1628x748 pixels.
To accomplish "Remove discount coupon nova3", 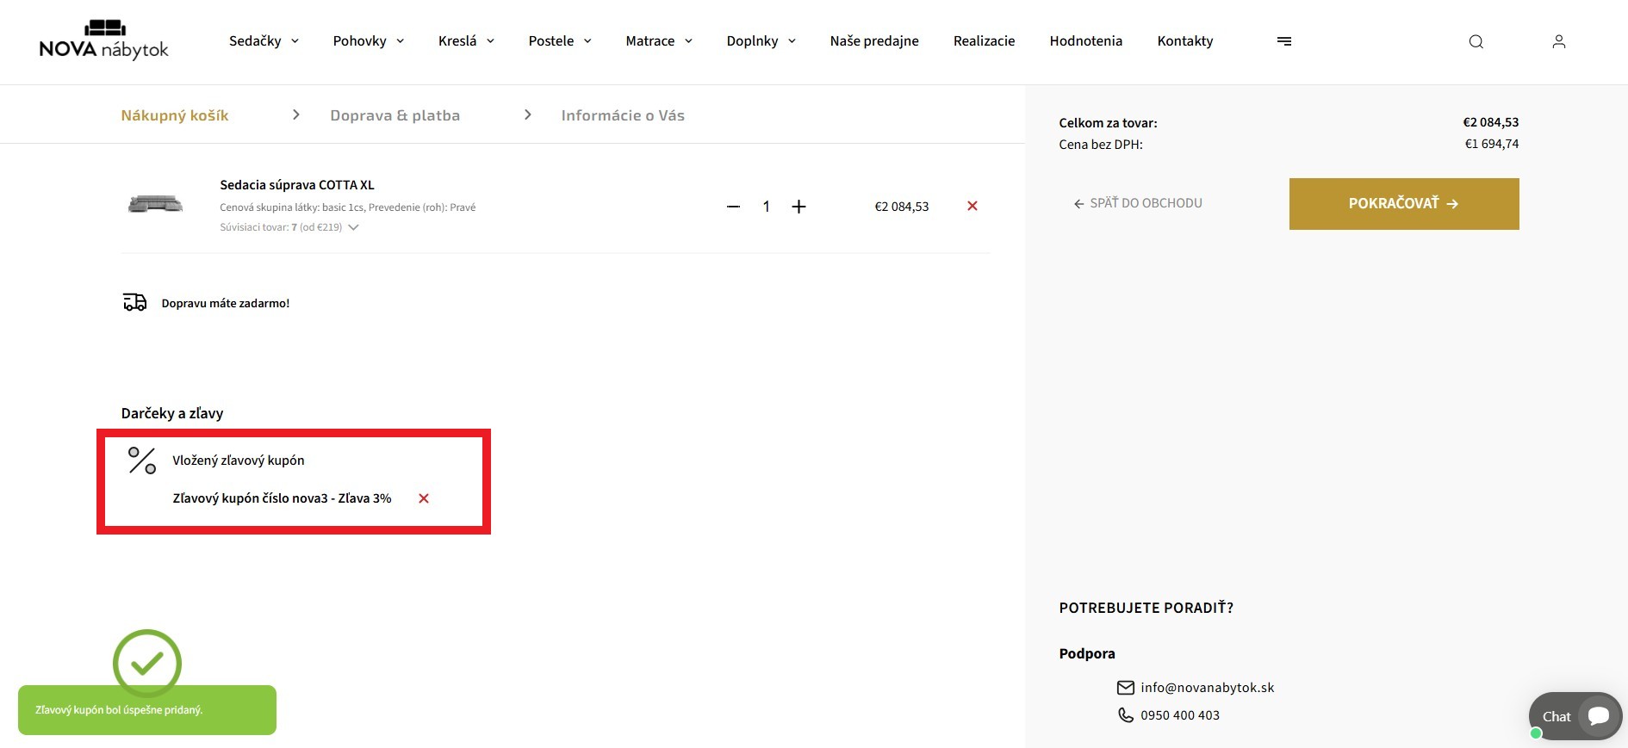I will click(x=424, y=498).
